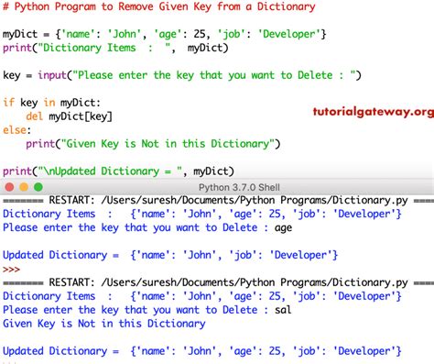Place cursor on the myDict assignment line
Screen dimensions: 434x364
coord(165,34)
